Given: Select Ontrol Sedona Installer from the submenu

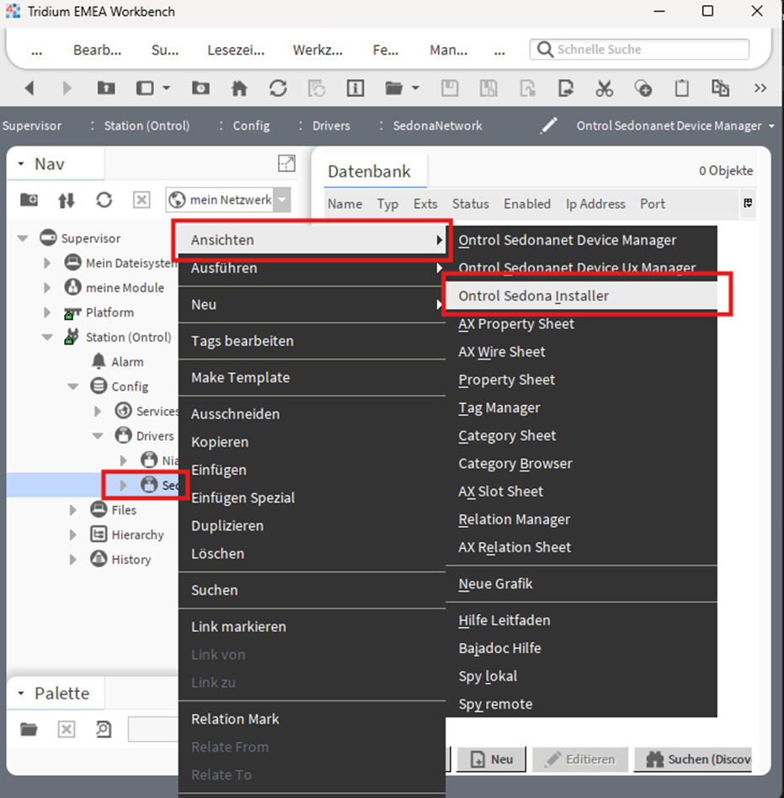Looking at the screenshot, I should click(581, 295).
